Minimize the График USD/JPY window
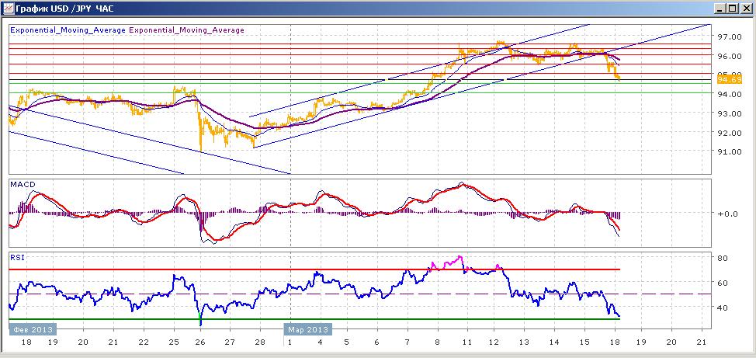756x358 pixels. coord(721,9)
